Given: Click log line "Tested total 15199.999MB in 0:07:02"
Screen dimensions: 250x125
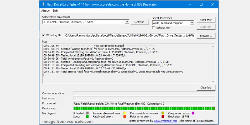Looking at the screenshot, I should tap(85, 68).
